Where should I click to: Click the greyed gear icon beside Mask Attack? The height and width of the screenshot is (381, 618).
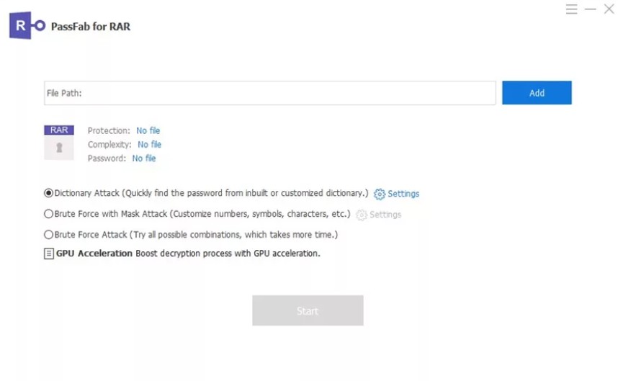[x=361, y=215]
